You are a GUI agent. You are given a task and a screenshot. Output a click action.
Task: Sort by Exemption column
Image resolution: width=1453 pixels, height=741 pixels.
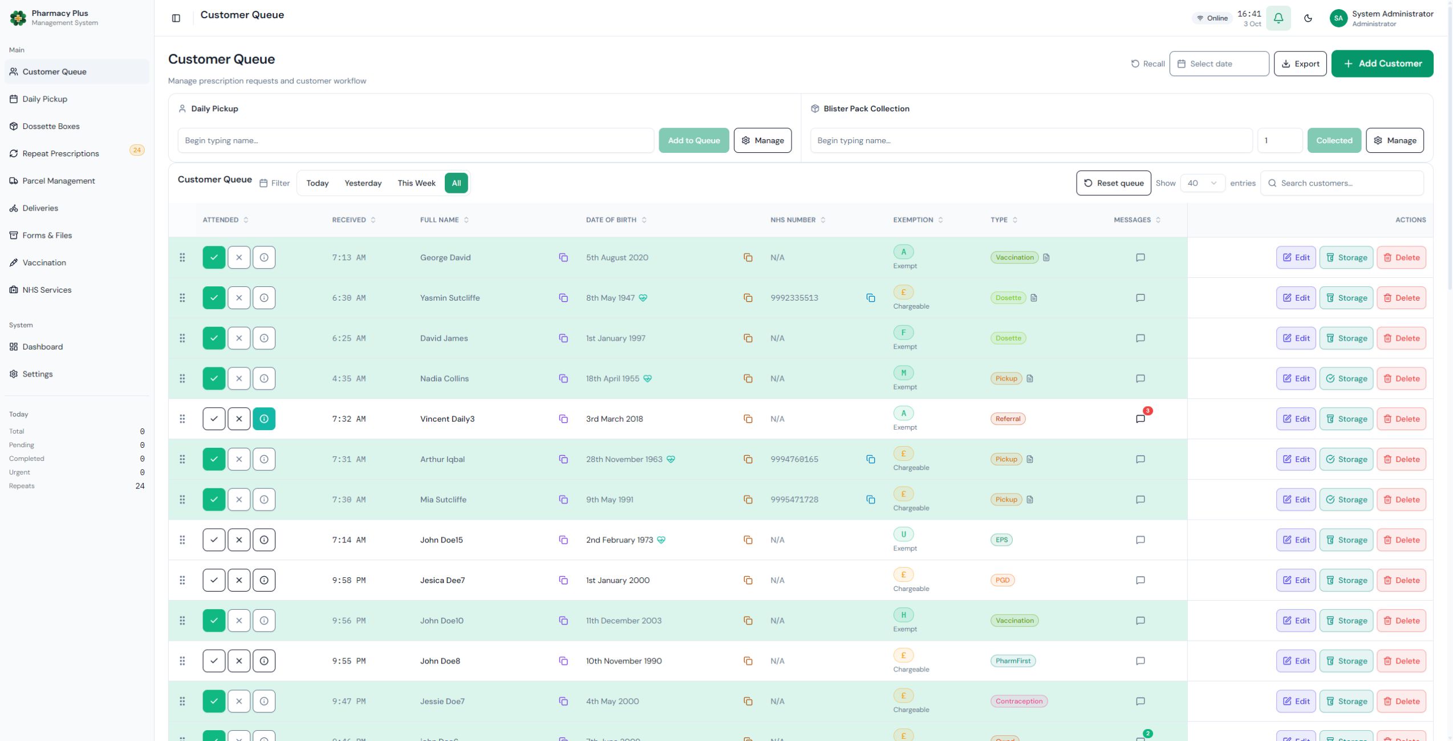tap(918, 220)
